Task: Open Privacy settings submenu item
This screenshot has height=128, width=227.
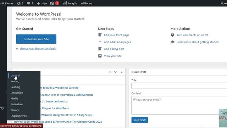Action: click(x=15, y=110)
